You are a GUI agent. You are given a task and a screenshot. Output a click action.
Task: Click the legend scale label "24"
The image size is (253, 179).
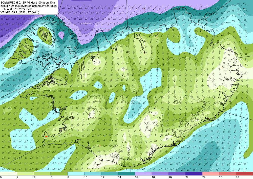point(204,177)
